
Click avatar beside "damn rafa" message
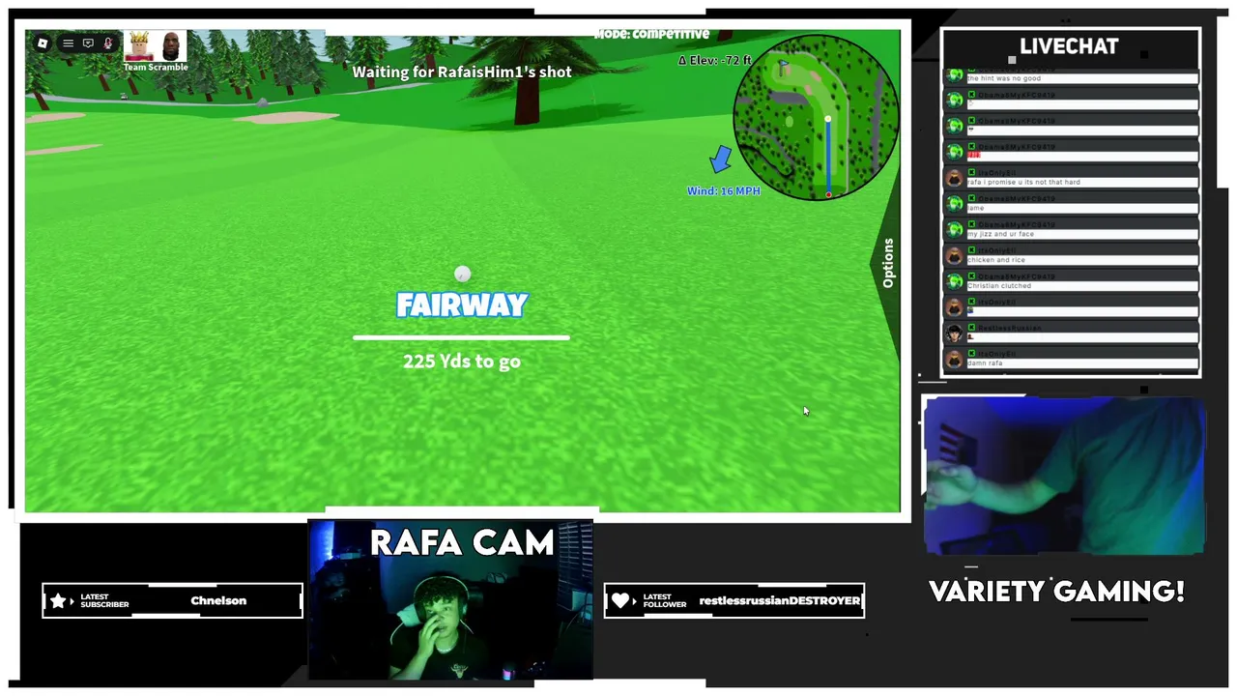[955, 360]
